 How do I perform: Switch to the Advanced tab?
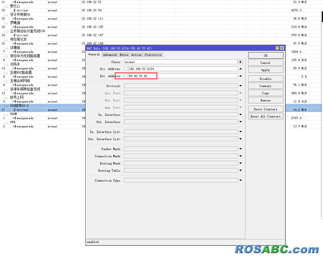(110, 55)
